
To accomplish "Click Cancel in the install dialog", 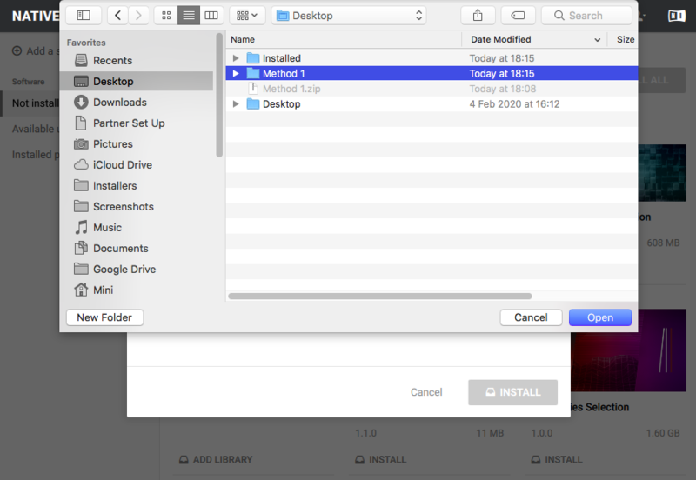I will 426,392.
